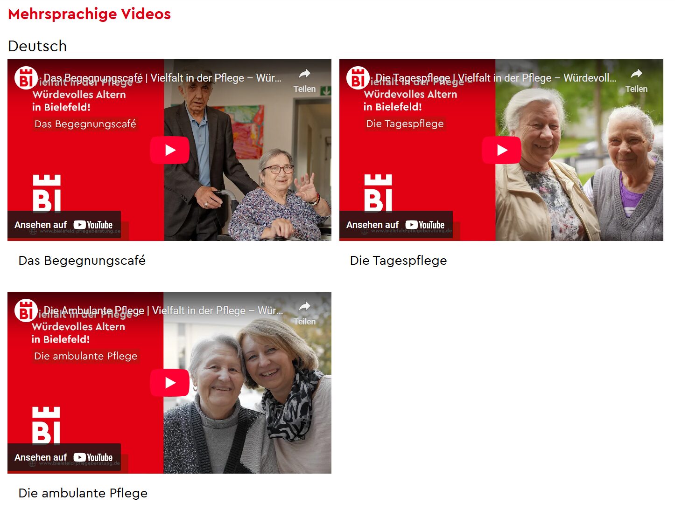Click Teilen share icon on ambulante Pflege video

(x=304, y=313)
